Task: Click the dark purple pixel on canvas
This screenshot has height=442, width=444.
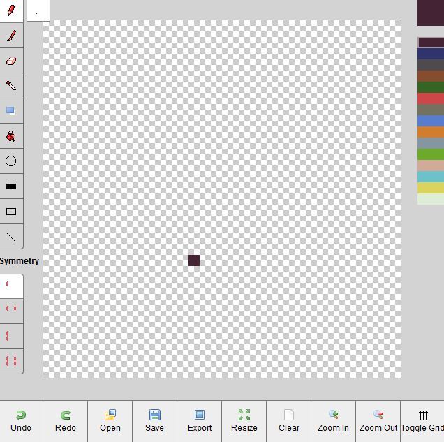Action: 194,260
